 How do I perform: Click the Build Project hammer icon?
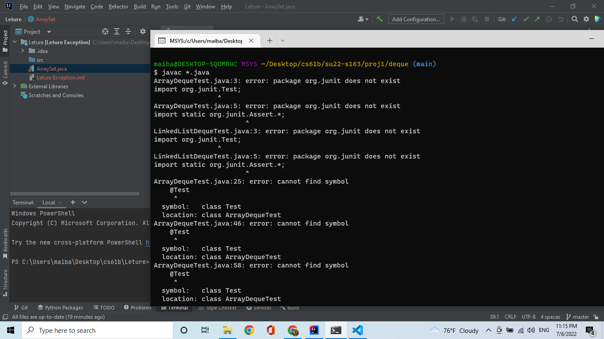tap(379, 19)
